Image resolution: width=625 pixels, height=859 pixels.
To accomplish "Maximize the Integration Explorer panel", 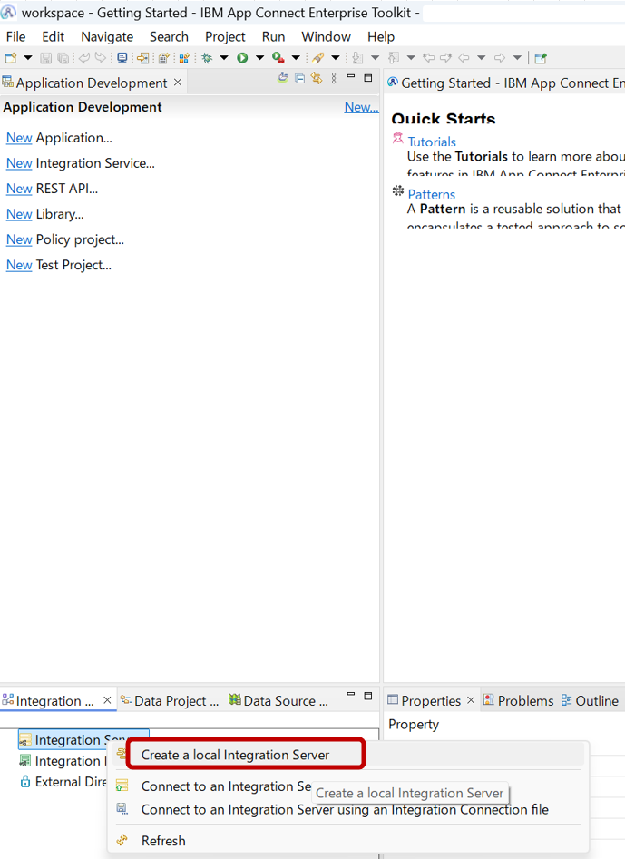I will (x=368, y=696).
